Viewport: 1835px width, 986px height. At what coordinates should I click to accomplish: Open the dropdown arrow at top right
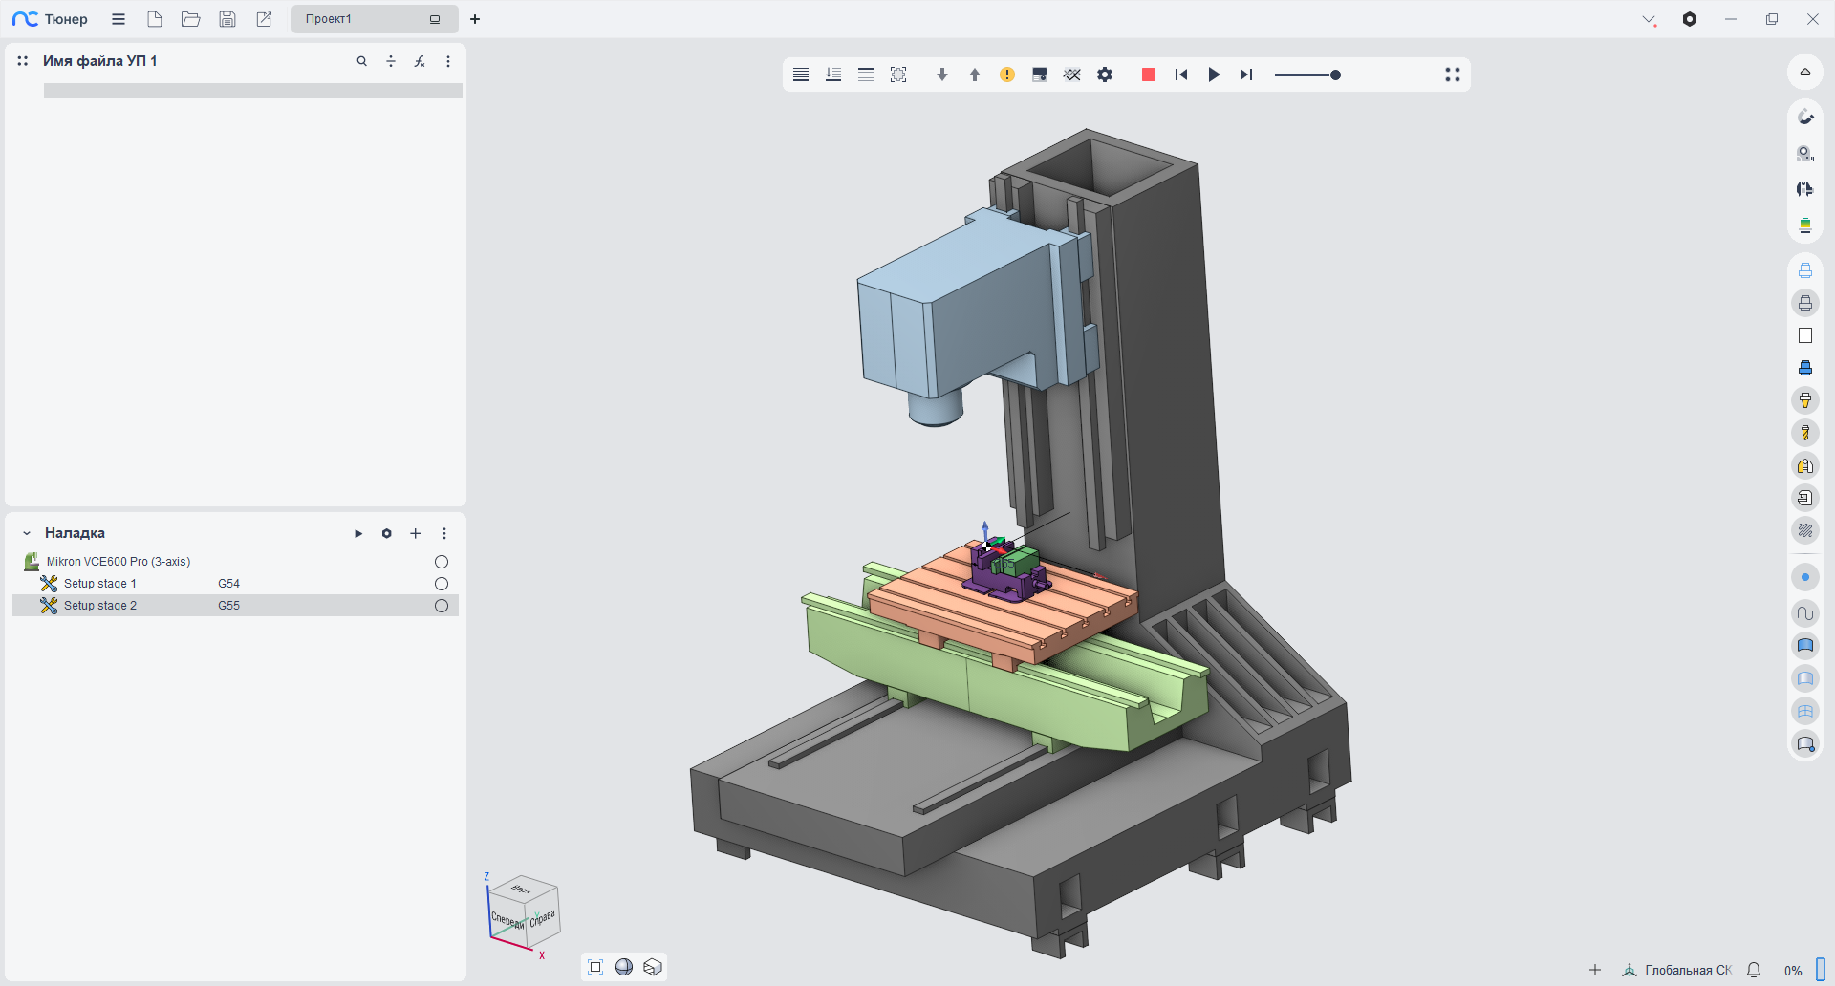point(1649,19)
